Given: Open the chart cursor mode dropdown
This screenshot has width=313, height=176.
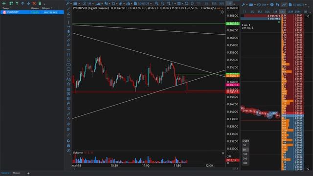Looking at the screenshot, I should [x=114, y=3].
